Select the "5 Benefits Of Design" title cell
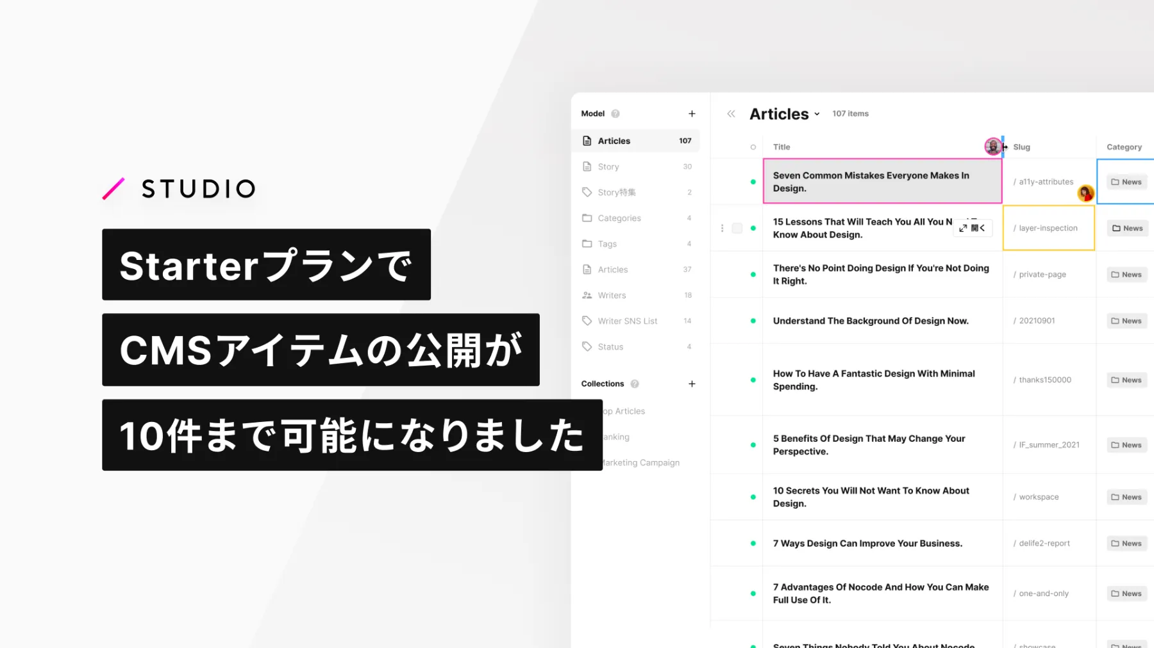This screenshot has height=648, width=1154. point(882,445)
